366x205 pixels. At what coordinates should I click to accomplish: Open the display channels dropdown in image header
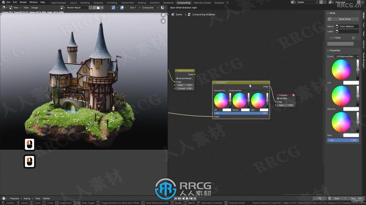click(163, 8)
